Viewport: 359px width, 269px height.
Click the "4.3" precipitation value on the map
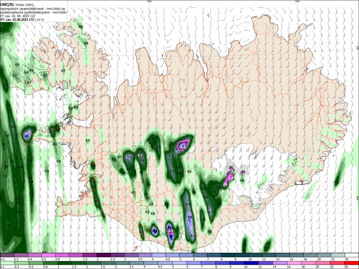point(188,204)
